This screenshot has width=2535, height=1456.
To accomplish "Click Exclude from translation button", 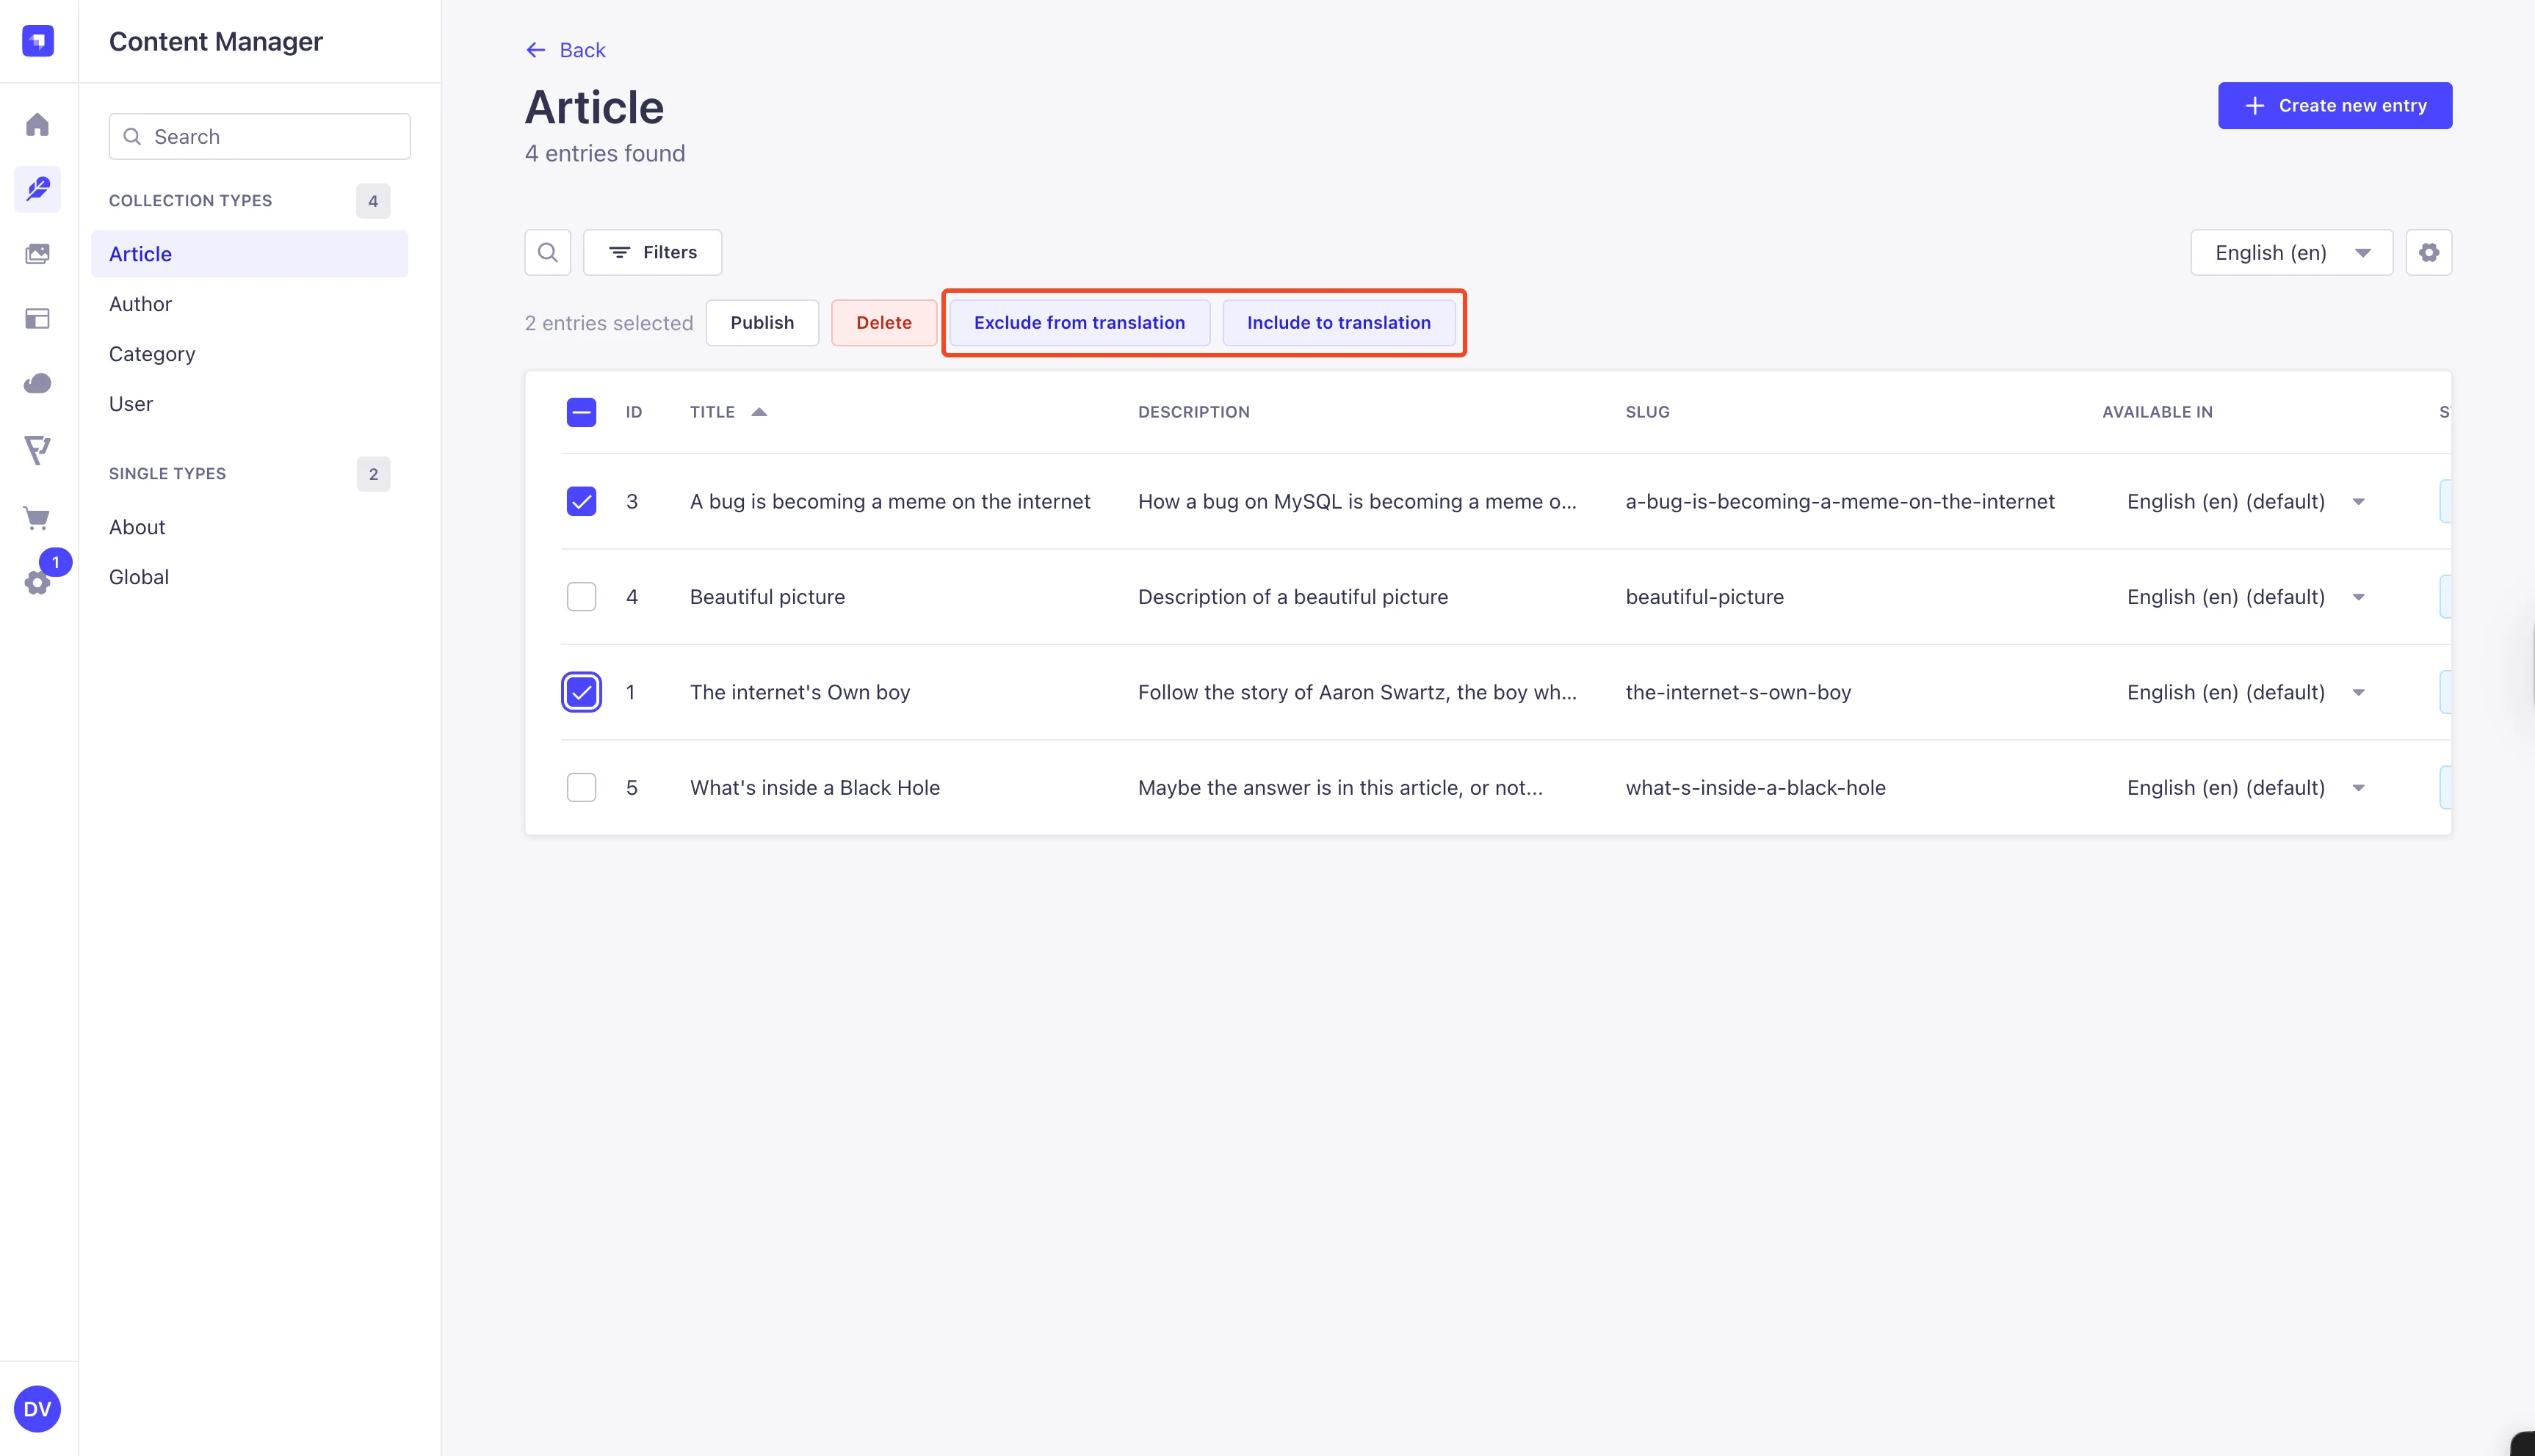I will pyautogui.click(x=1079, y=323).
